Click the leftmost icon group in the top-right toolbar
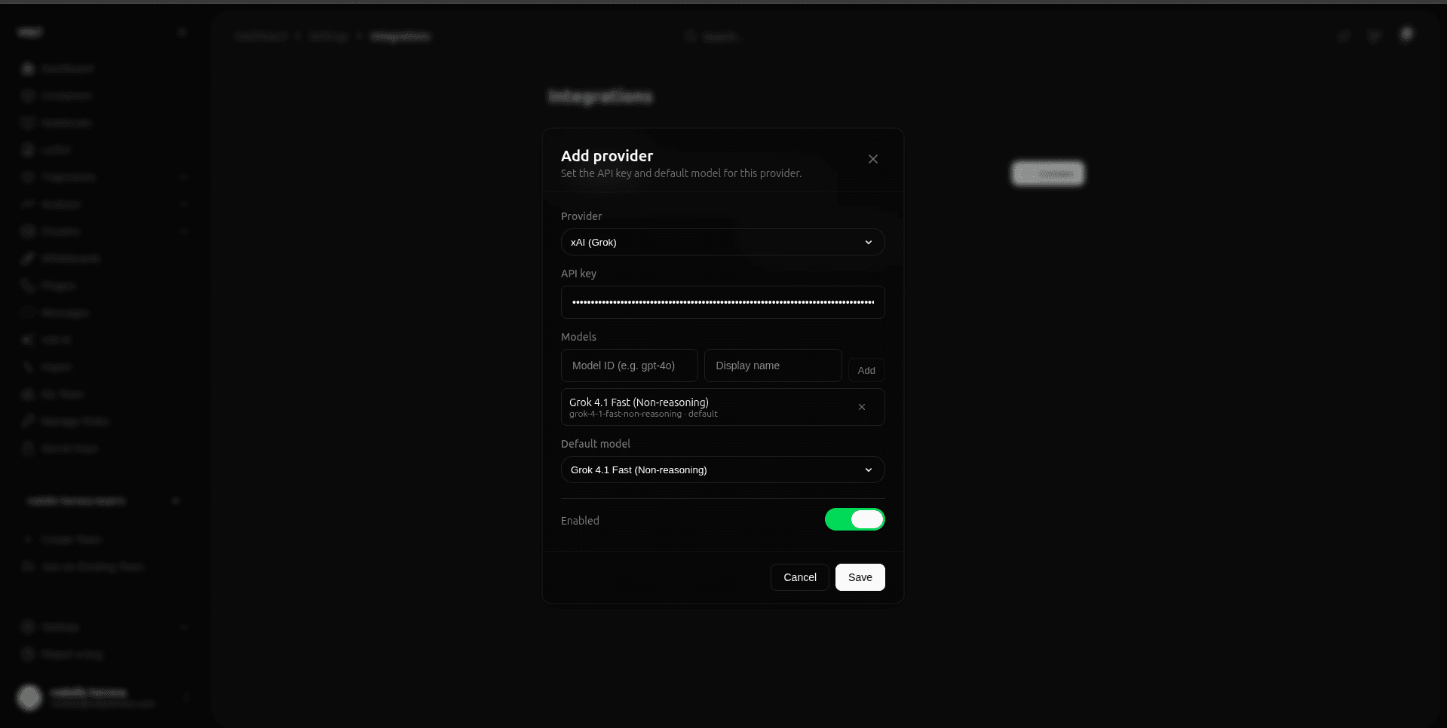The width and height of the screenshot is (1447, 728). pos(1344,35)
